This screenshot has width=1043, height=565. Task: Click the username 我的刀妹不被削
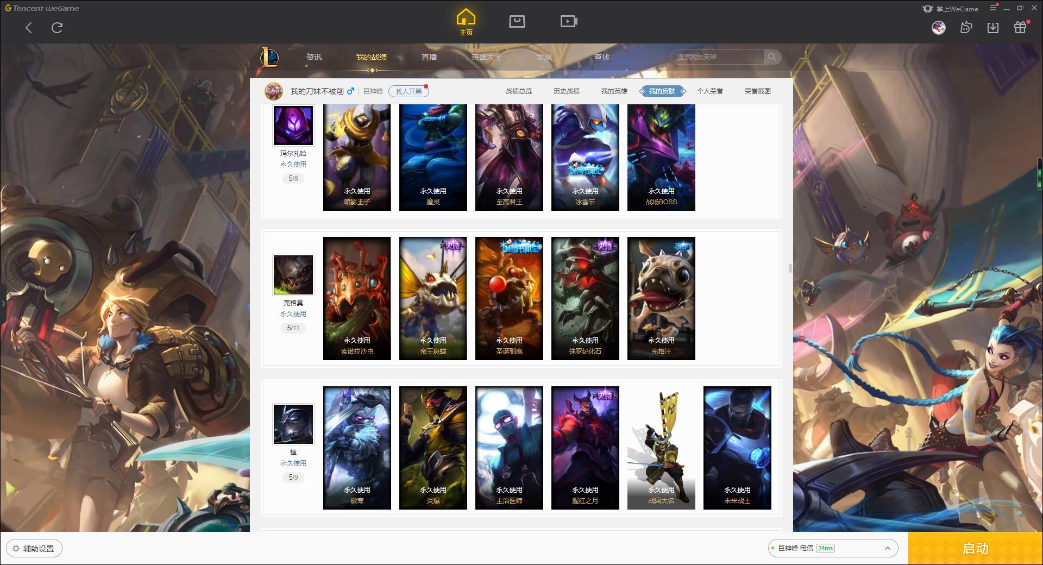point(317,91)
